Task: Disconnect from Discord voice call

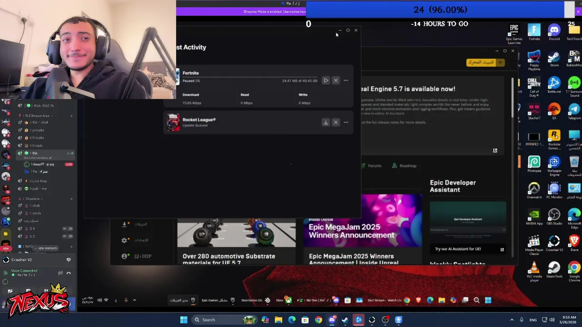Action: tap(69, 273)
